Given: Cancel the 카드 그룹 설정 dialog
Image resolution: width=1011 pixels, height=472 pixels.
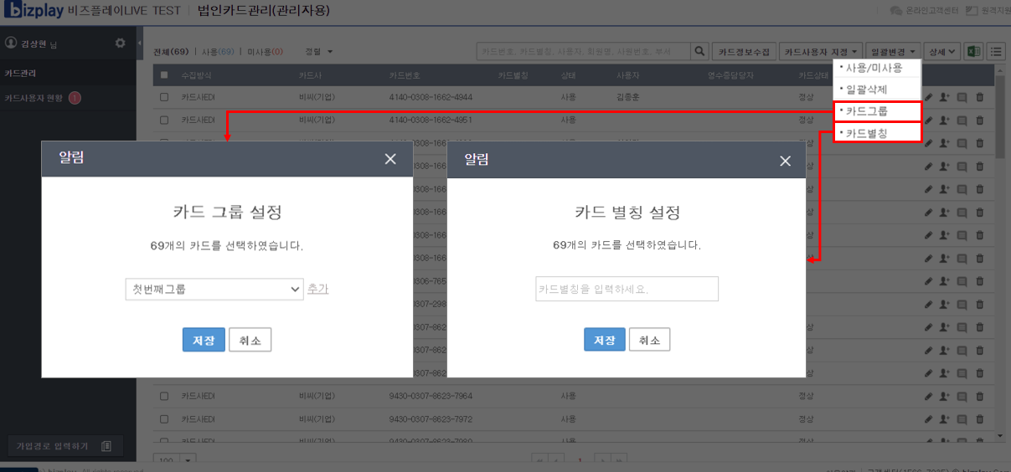Looking at the screenshot, I should click(250, 340).
